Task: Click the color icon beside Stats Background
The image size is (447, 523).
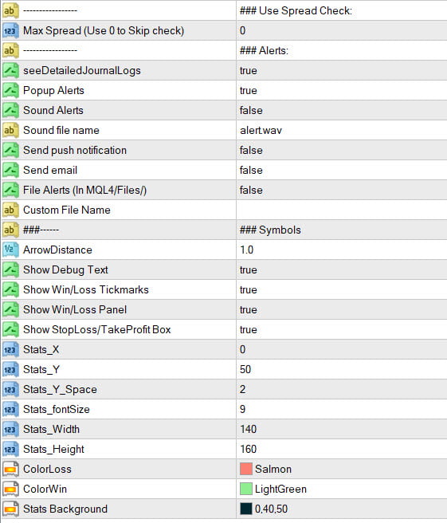Action: pyautogui.click(x=10, y=509)
